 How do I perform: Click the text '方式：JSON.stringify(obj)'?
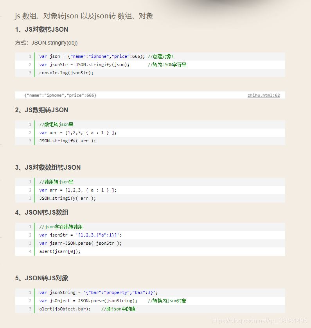[x=46, y=43]
